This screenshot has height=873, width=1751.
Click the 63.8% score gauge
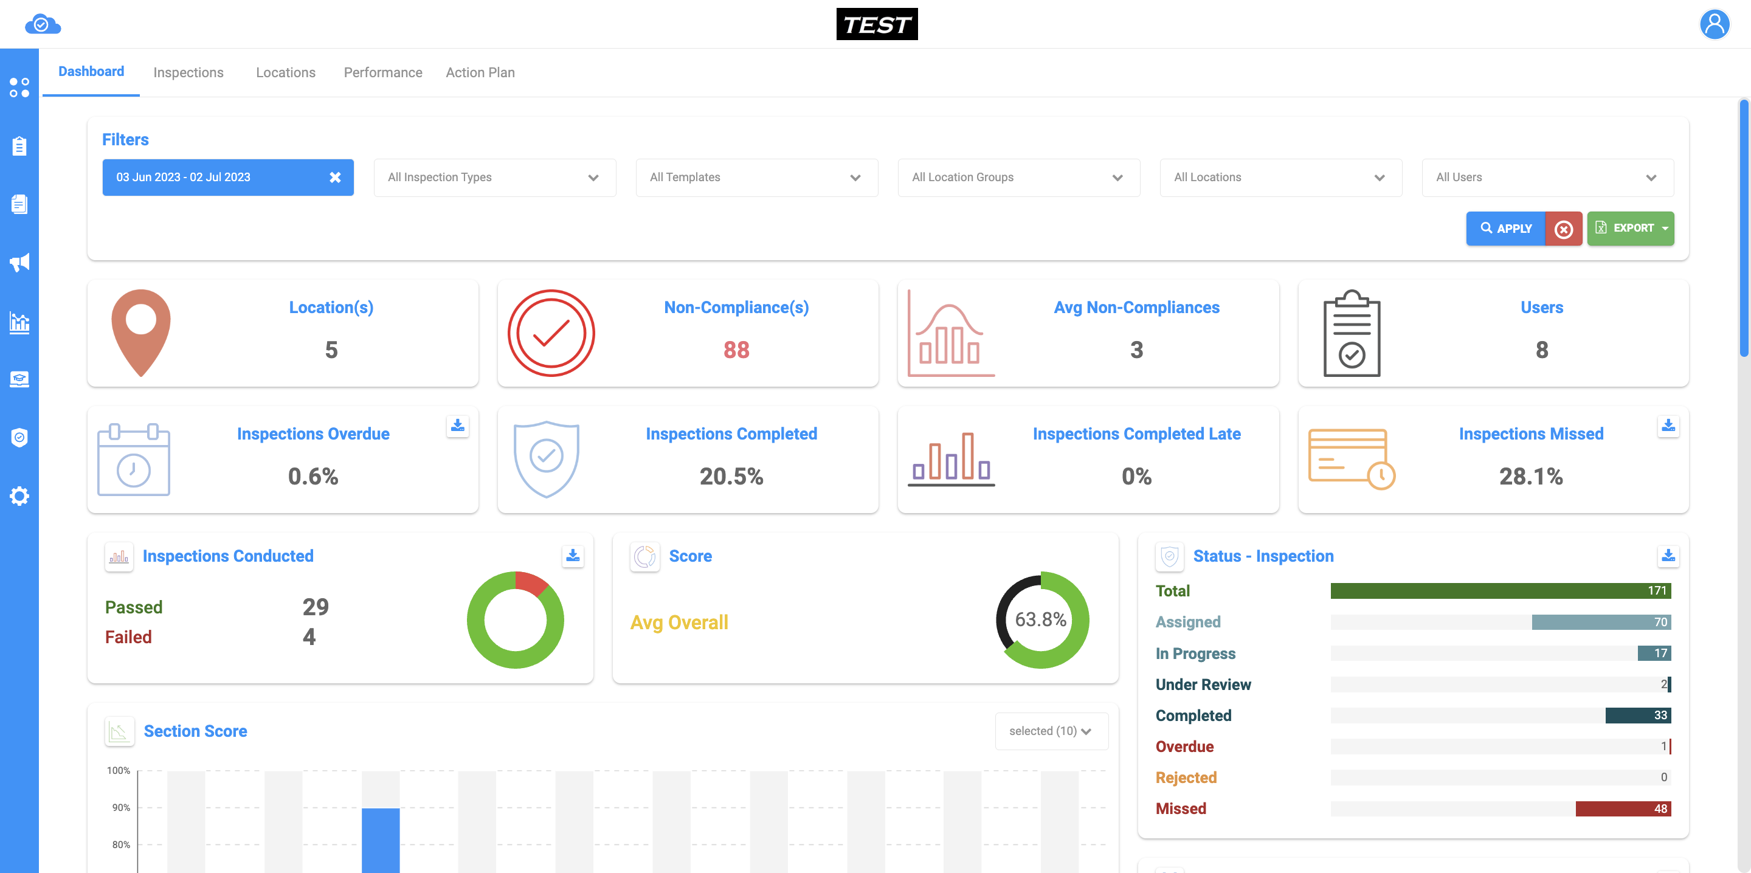pyautogui.click(x=1042, y=619)
